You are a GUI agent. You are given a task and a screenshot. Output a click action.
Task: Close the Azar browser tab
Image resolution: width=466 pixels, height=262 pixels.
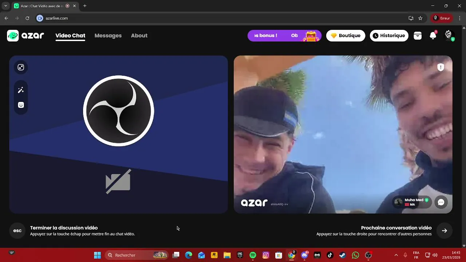coord(75,6)
